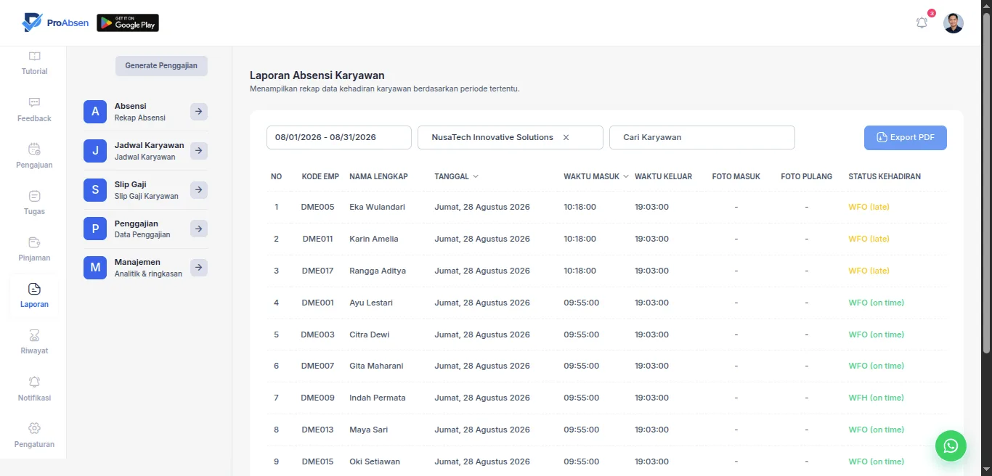
Task: Open the Google Play store badge
Action: click(128, 23)
